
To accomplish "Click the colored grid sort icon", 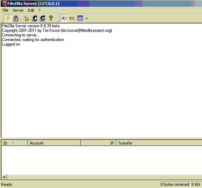I will (80, 18).
